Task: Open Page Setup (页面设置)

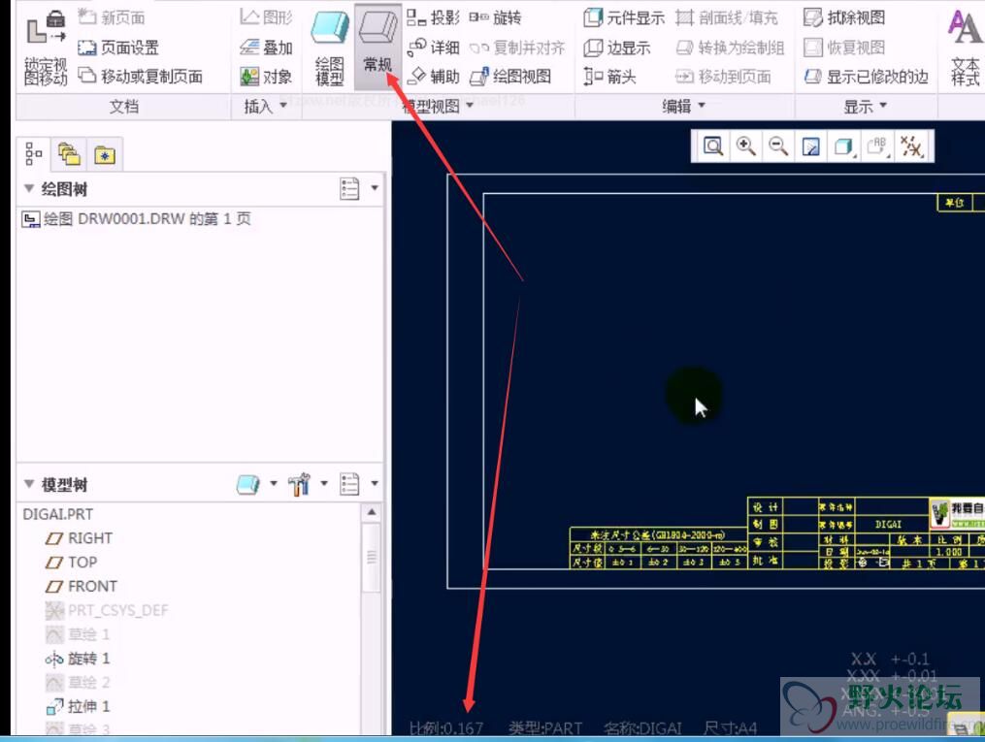Action: 118,48
